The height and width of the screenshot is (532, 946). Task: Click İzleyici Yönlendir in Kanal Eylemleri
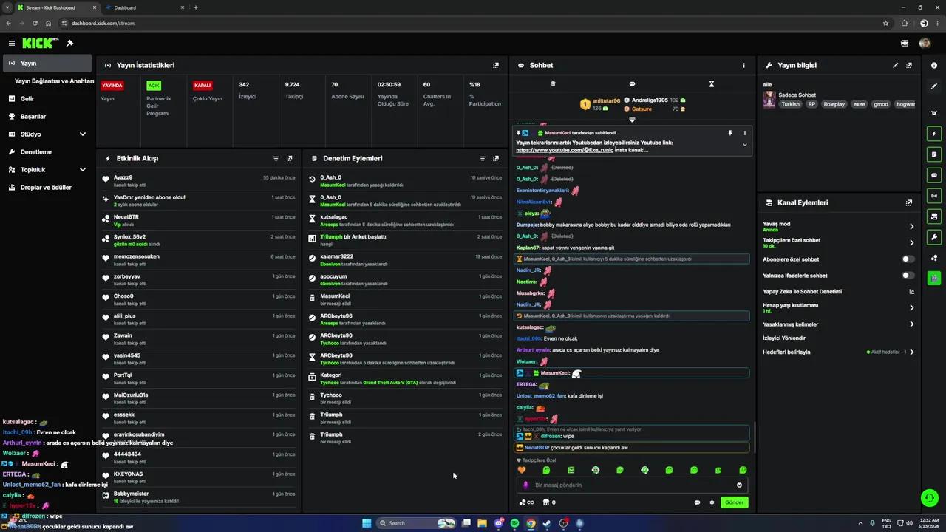pyautogui.click(x=784, y=338)
